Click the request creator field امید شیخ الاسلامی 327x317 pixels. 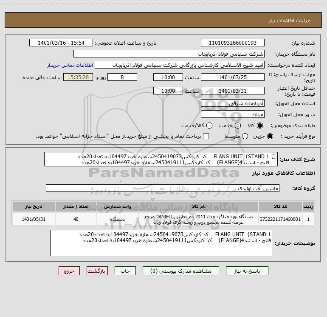pos(180,65)
